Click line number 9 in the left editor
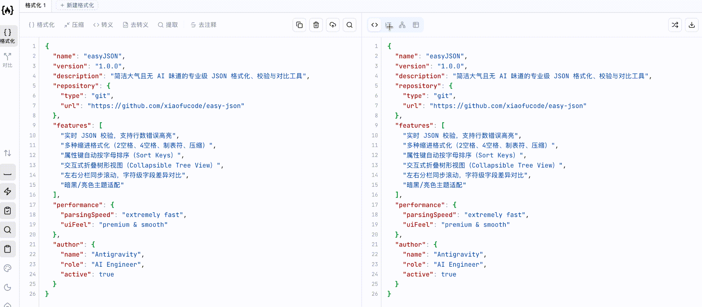This screenshot has height=307, width=702. coord(34,125)
